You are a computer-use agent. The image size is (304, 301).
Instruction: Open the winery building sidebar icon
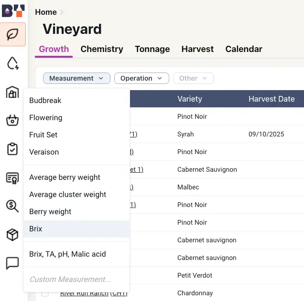click(x=12, y=92)
